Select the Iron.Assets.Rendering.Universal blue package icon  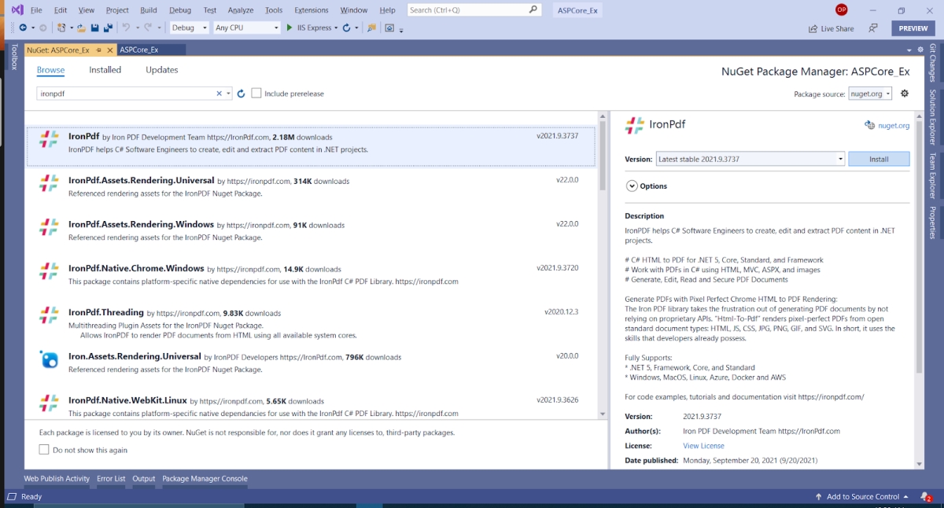coord(49,359)
